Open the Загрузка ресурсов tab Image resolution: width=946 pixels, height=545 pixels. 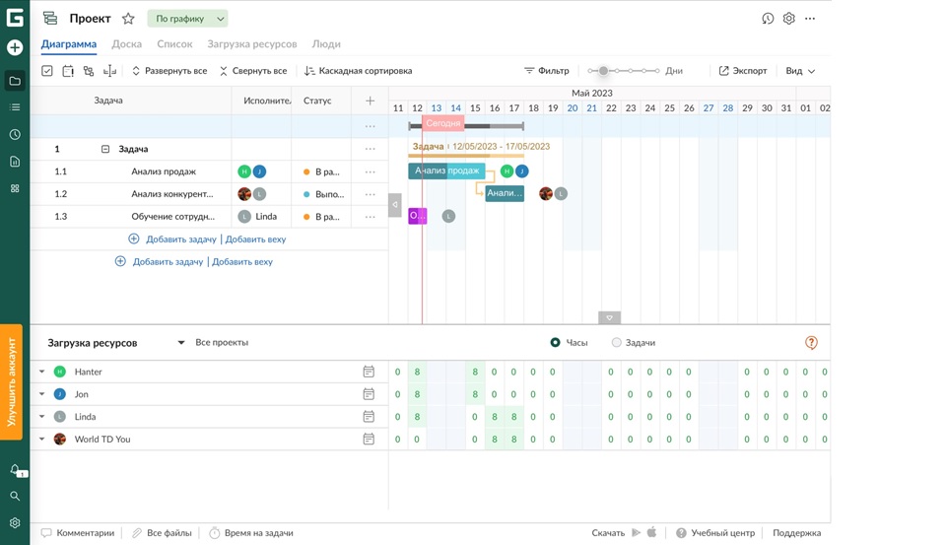[251, 44]
